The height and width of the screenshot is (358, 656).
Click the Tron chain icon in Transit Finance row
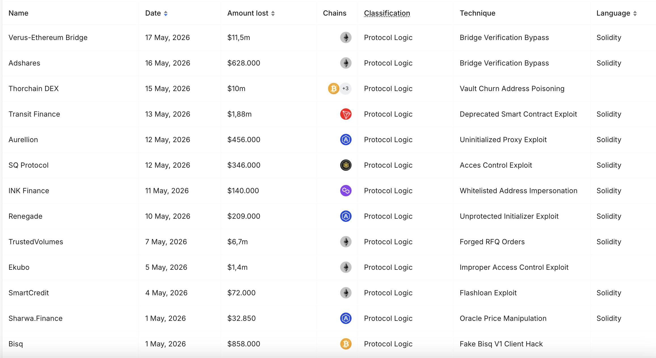[x=346, y=114]
